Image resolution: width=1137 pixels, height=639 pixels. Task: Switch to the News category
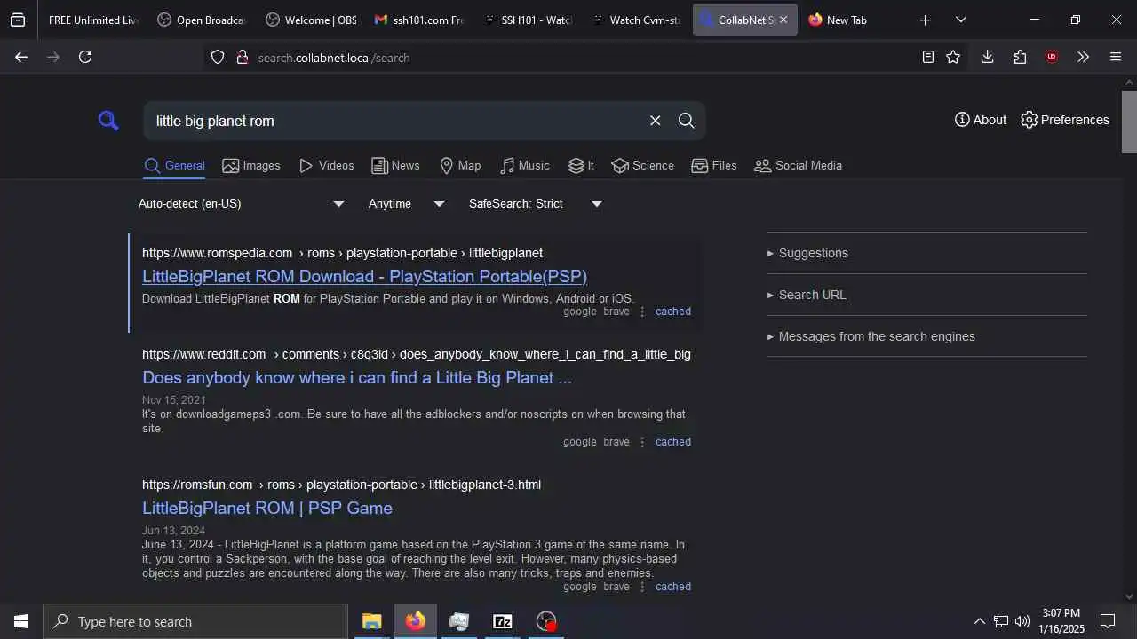395,166
